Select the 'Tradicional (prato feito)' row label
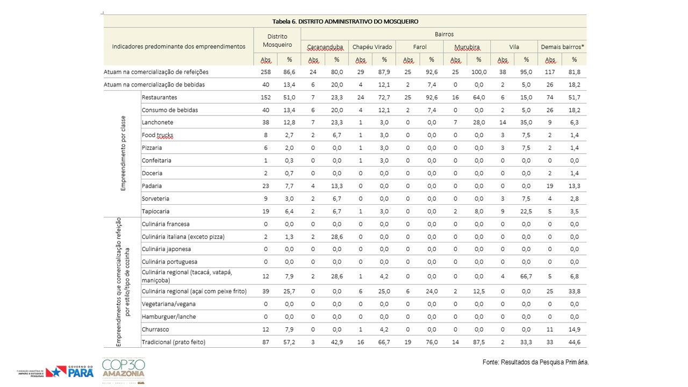 (174, 342)
